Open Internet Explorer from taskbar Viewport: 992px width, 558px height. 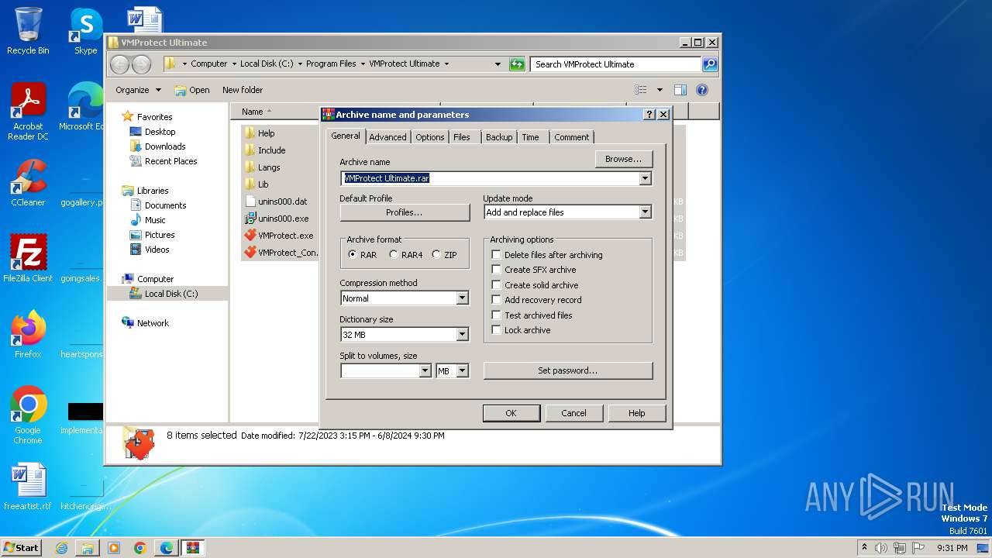click(61, 548)
